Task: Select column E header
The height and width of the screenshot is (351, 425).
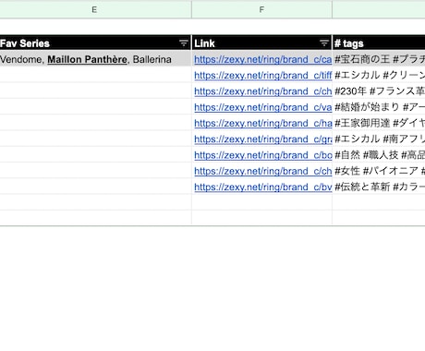Action: pos(94,9)
